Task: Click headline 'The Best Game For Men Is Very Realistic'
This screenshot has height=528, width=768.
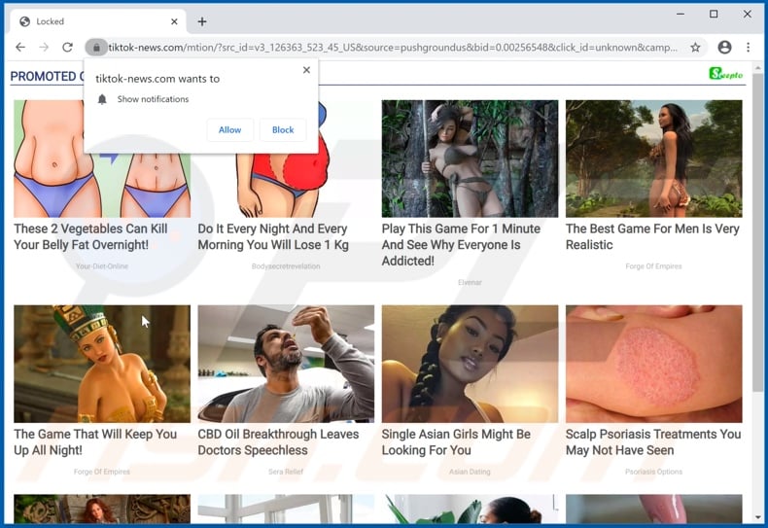Action: point(652,236)
